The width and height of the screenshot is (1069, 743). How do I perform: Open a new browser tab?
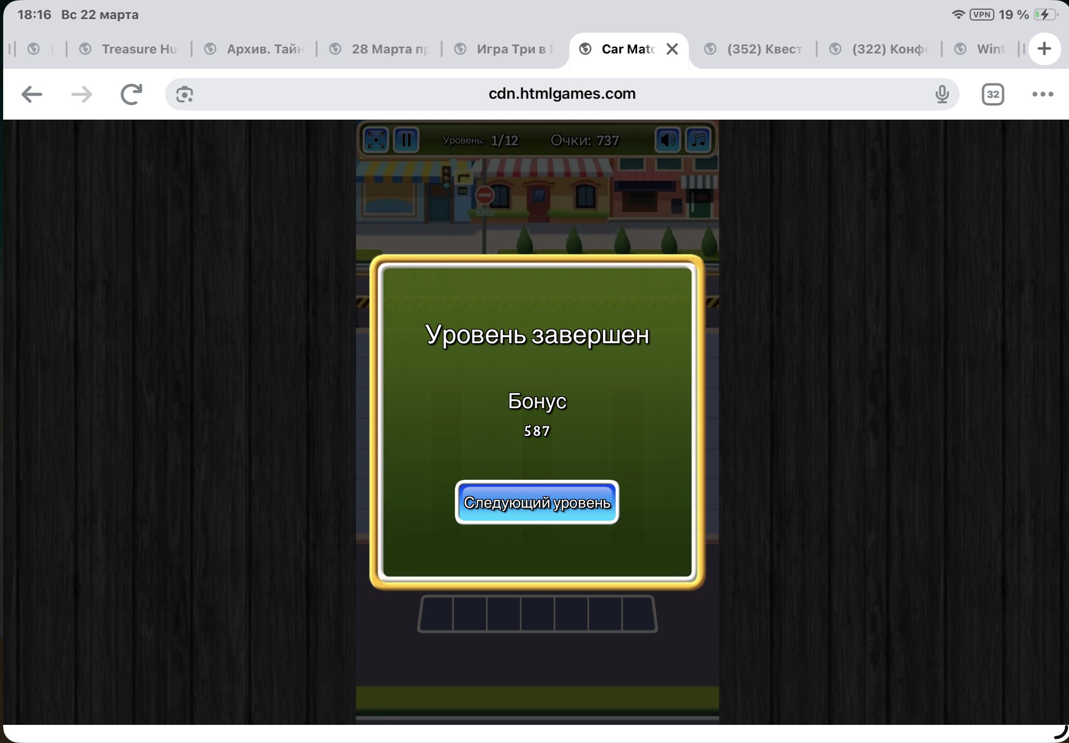(1044, 49)
